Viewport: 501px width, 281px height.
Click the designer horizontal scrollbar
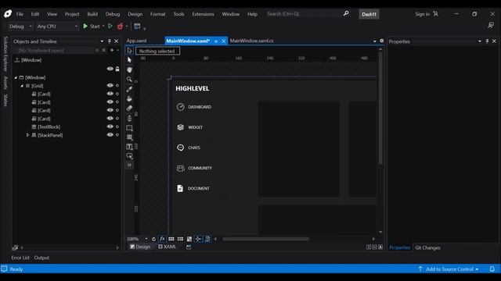click(x=266, y=239)
